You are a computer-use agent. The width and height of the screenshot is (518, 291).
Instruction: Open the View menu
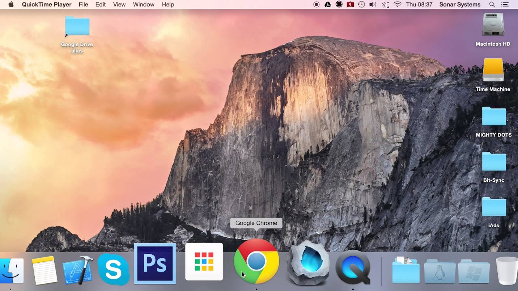[119, 4]
